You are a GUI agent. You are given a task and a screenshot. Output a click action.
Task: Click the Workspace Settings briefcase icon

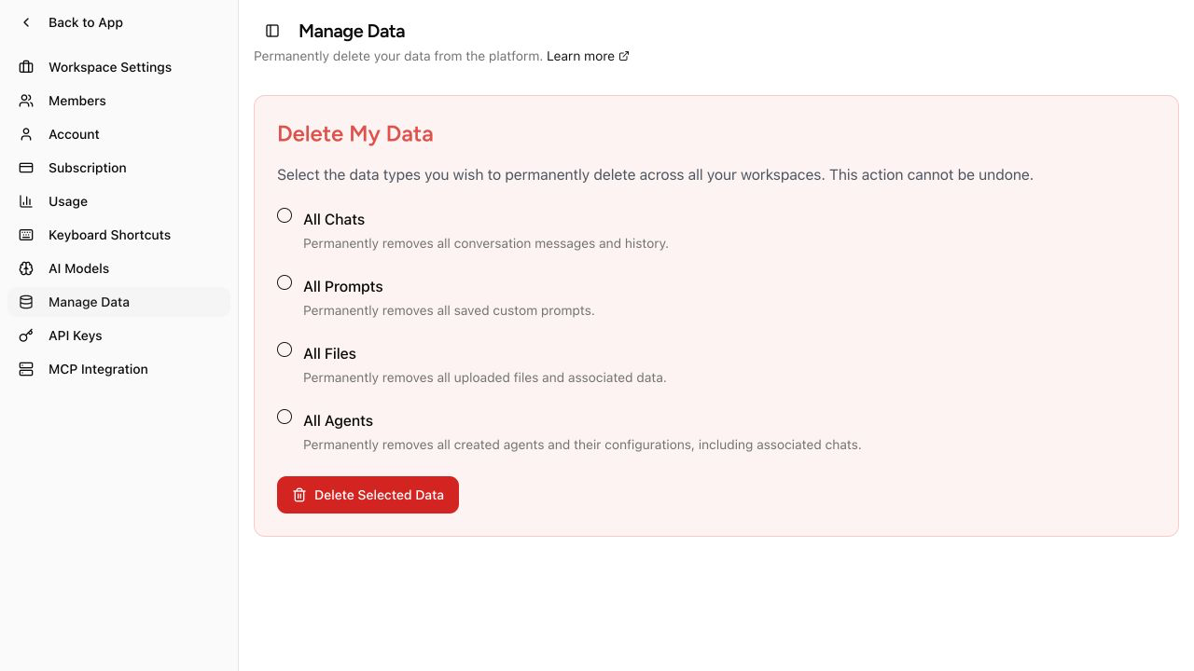point(26,67)
